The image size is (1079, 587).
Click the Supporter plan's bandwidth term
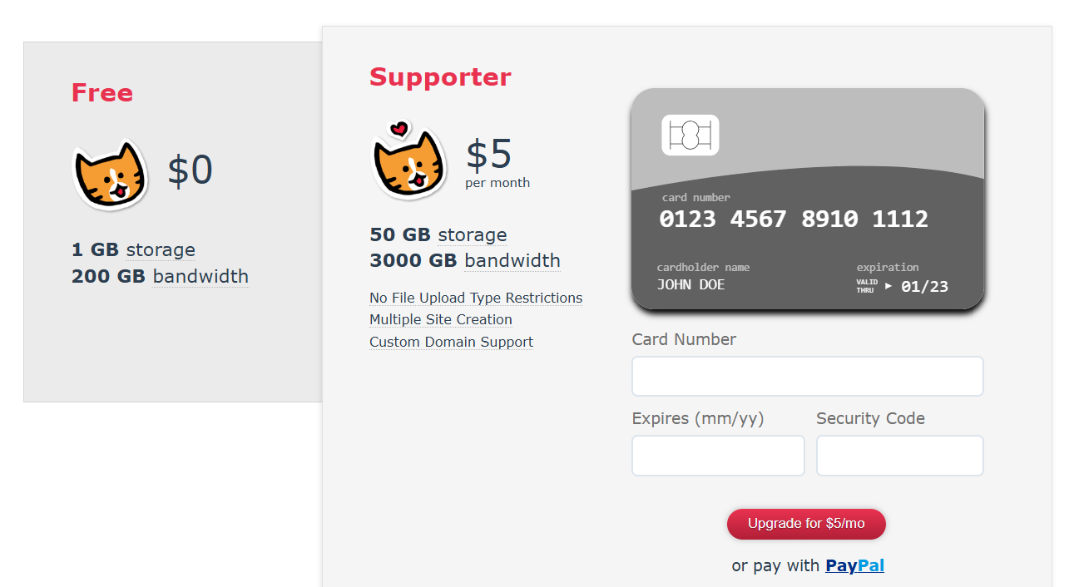(x=512, y=261)
